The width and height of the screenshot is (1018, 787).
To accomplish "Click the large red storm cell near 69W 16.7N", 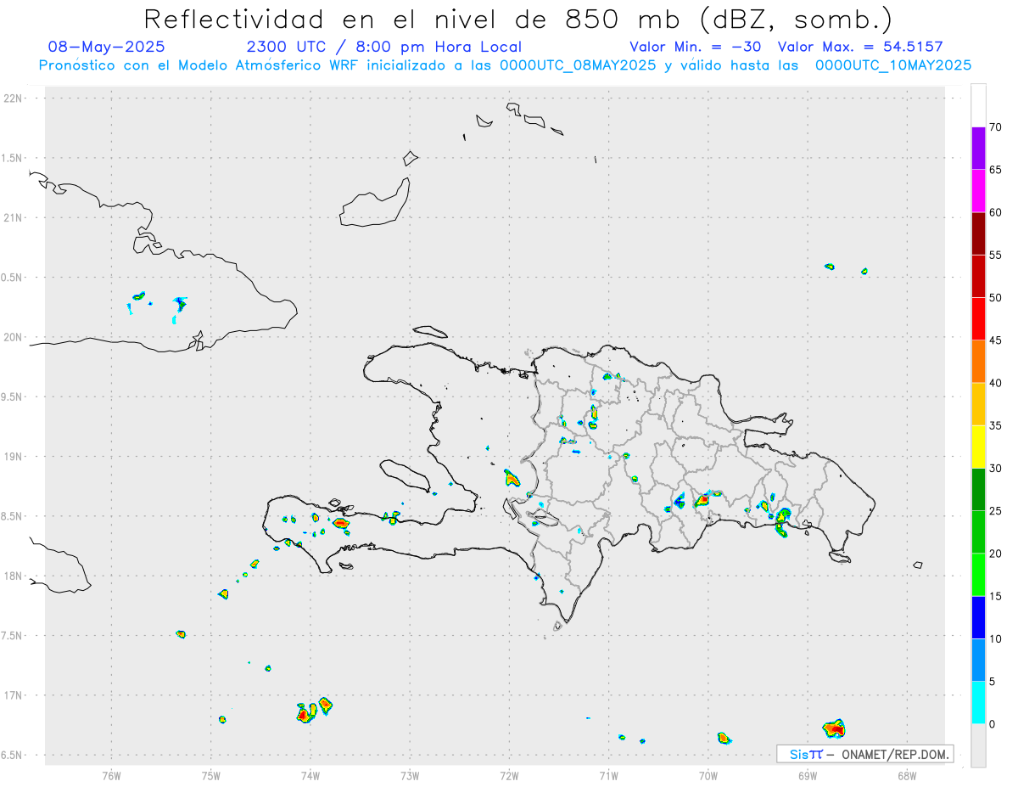I will [x=835, y=728].
